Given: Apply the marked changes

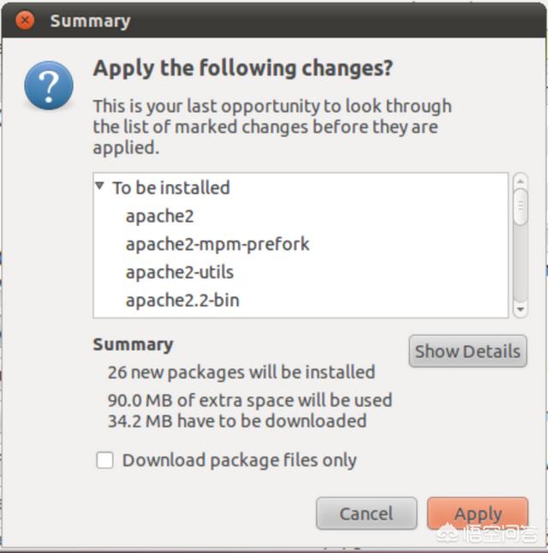Looking at the screenshot, I should tap(478, 514).
